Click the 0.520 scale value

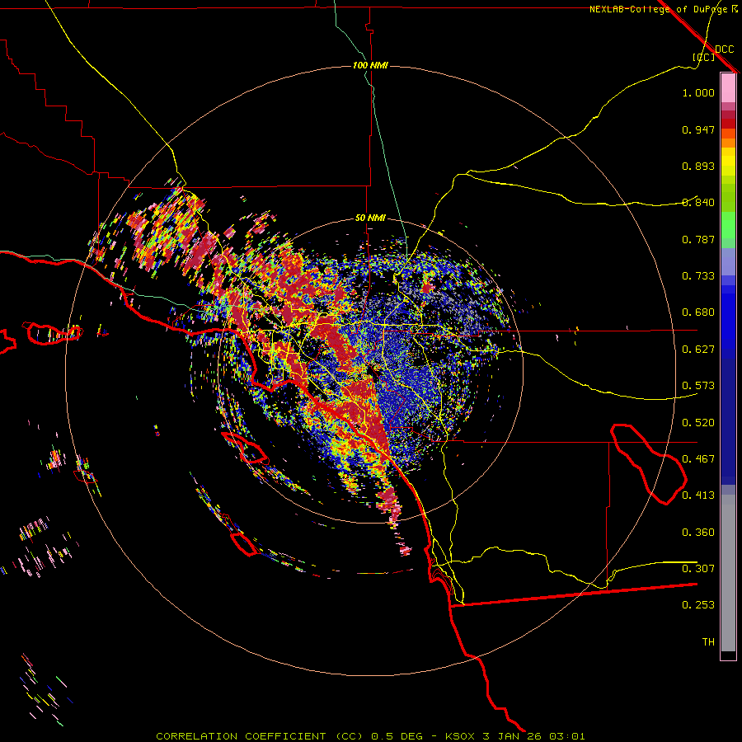[x=698, y=423]
